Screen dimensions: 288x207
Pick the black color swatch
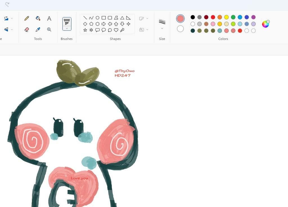coord(193,17)
